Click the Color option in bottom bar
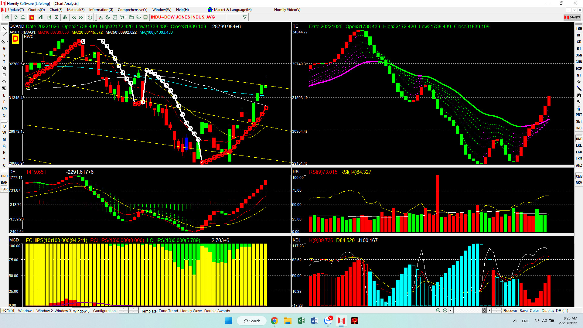The width and height of the screenshot is (583, 328). point(534,310)
